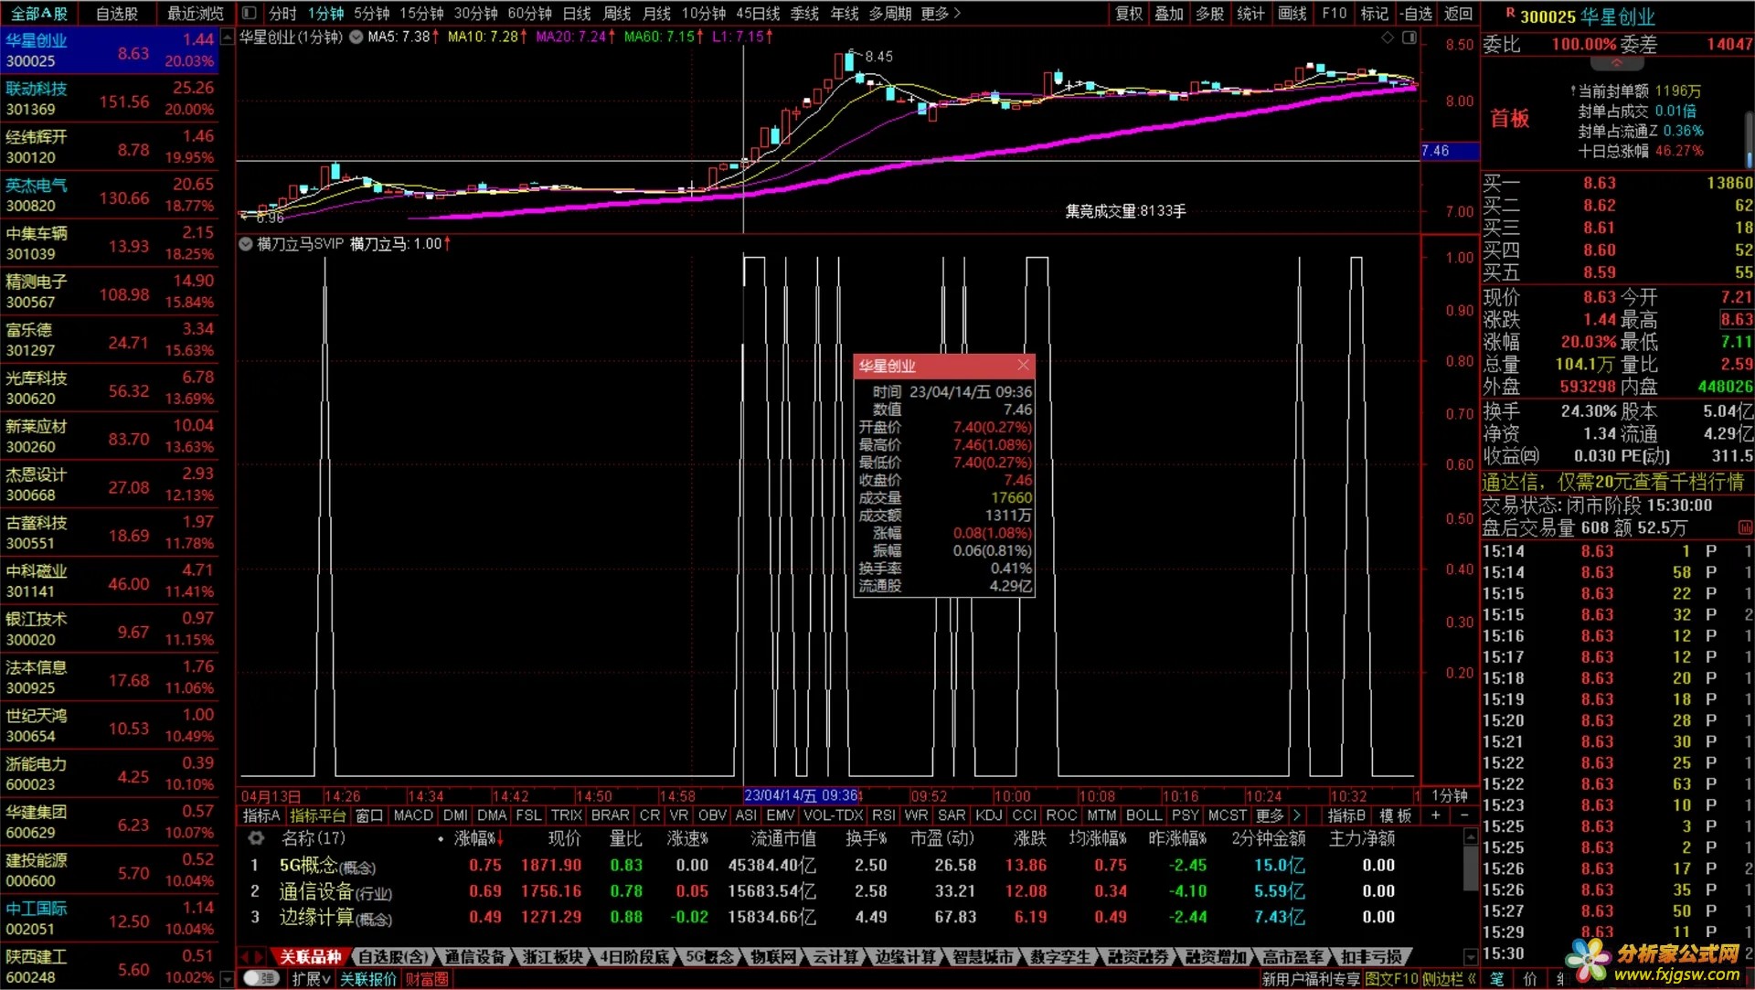The height and width of the screenshot is (990, 1755).
Task: Open F10 company info
Action: [1334, 13]
